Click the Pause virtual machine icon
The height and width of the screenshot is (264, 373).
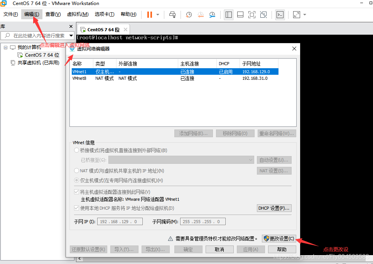point(150,15)
